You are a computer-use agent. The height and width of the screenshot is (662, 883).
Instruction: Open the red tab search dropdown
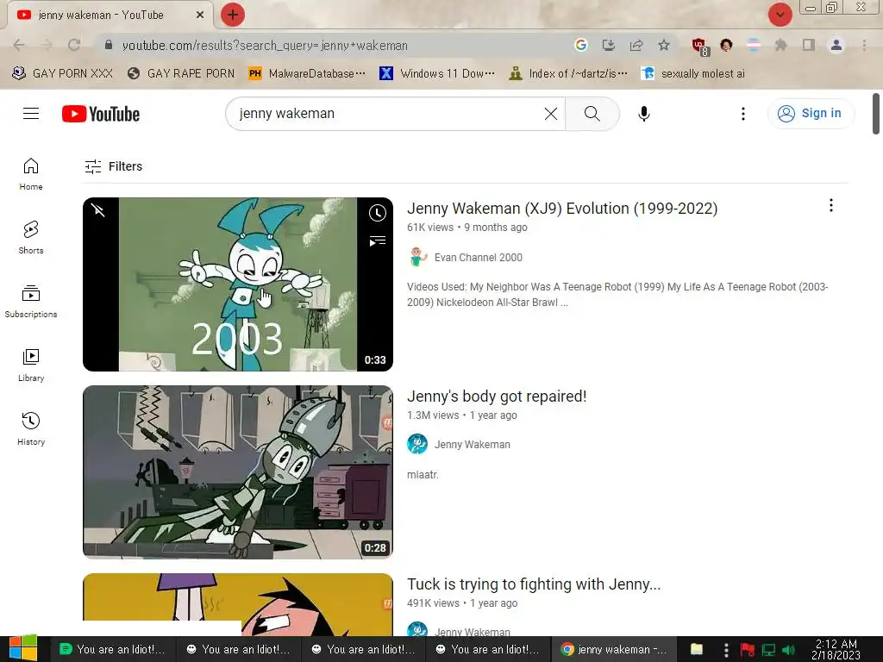(x=780, y=15)
